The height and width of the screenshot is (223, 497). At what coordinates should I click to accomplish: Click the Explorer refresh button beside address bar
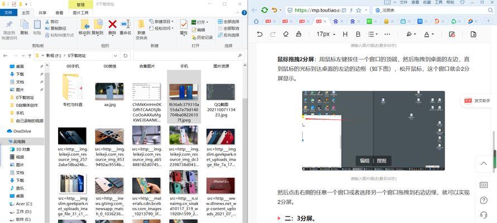(126, 56)
